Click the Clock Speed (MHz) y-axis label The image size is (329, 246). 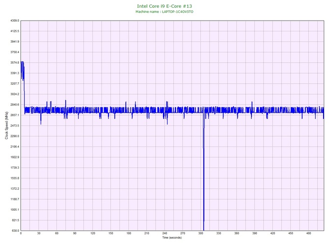pos(6,125)
